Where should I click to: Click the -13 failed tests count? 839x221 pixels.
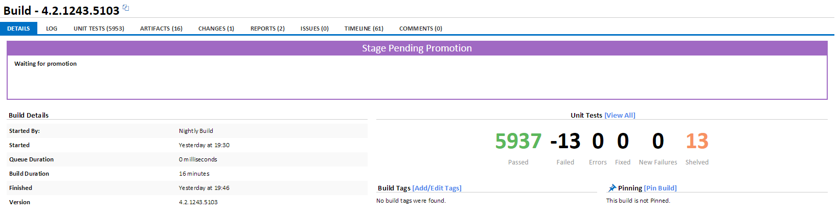coord(565,141)
